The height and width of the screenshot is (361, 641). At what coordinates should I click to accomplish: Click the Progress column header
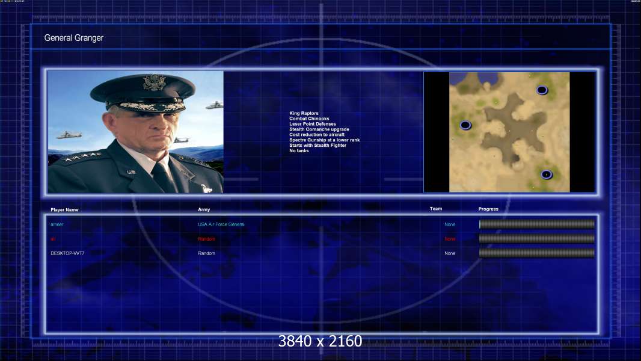[488, 209]
